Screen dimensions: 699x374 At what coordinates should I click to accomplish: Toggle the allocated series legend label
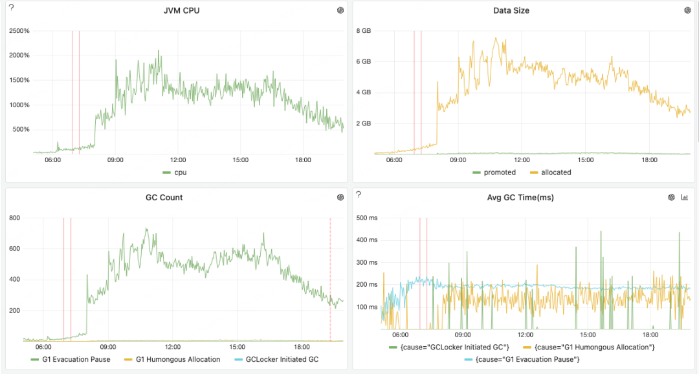[x=556, y=172]
